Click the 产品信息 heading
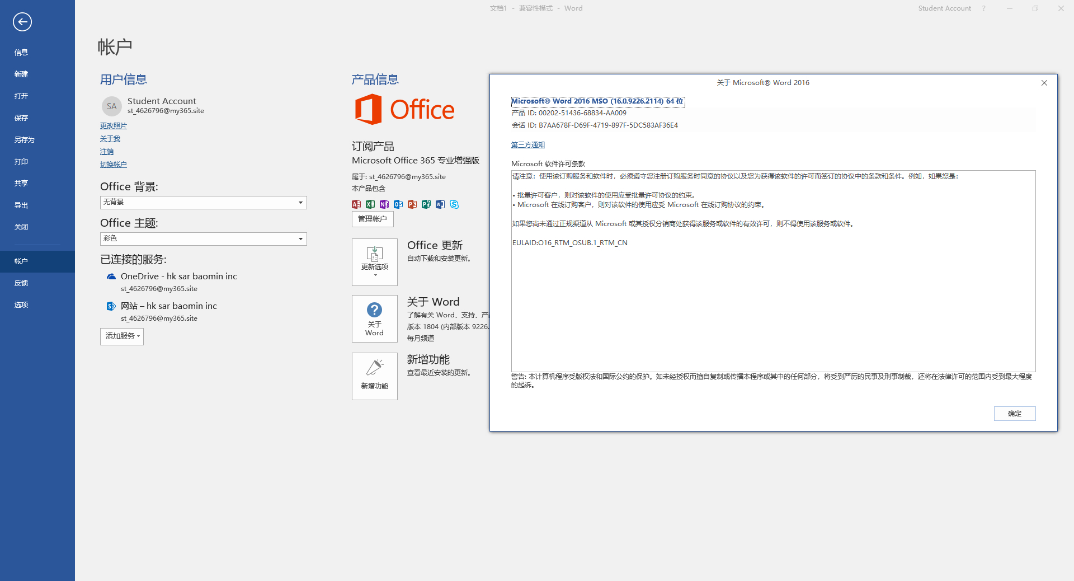The height and width of the screenshot is (581, 1074). 375,79
